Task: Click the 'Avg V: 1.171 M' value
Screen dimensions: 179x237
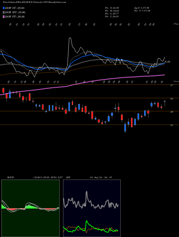Action: 141,8
